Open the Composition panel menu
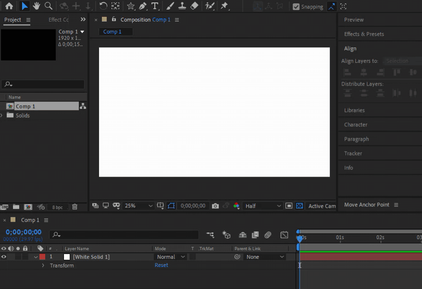422x289 pixels. (177, 20)
